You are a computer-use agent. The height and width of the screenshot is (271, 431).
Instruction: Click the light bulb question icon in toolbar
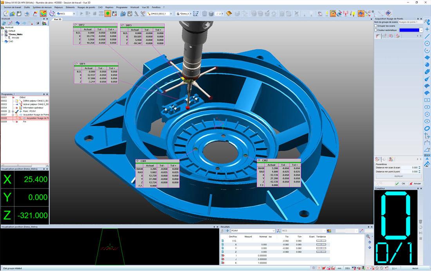click(353, 13)
